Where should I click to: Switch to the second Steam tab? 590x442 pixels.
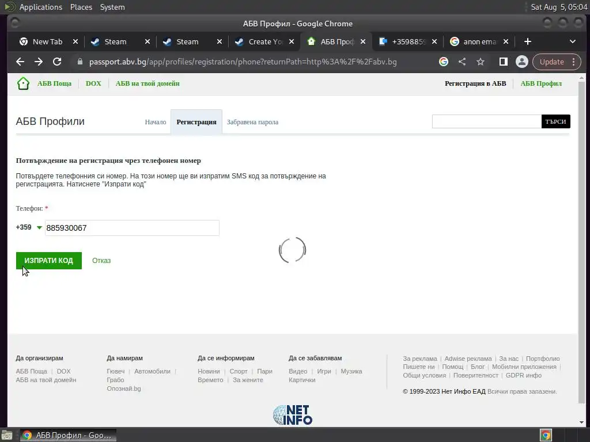point(187,41)
